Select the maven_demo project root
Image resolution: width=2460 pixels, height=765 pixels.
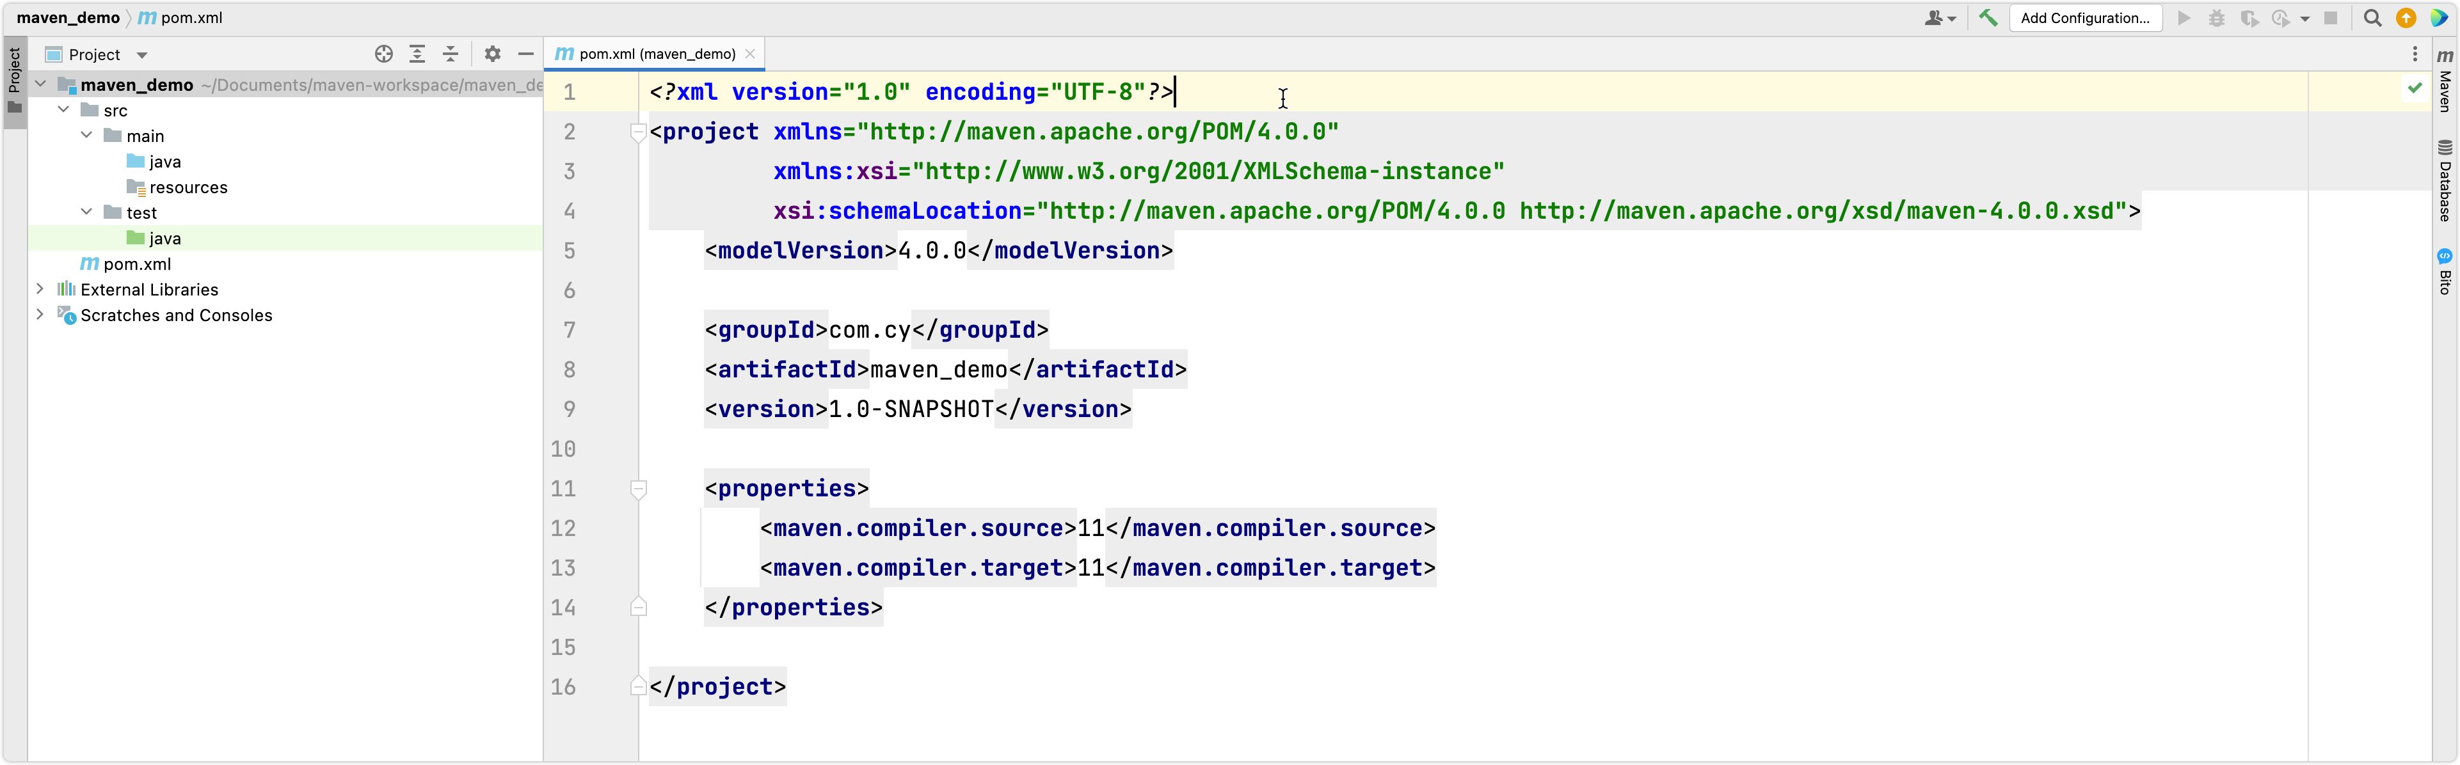136,85
